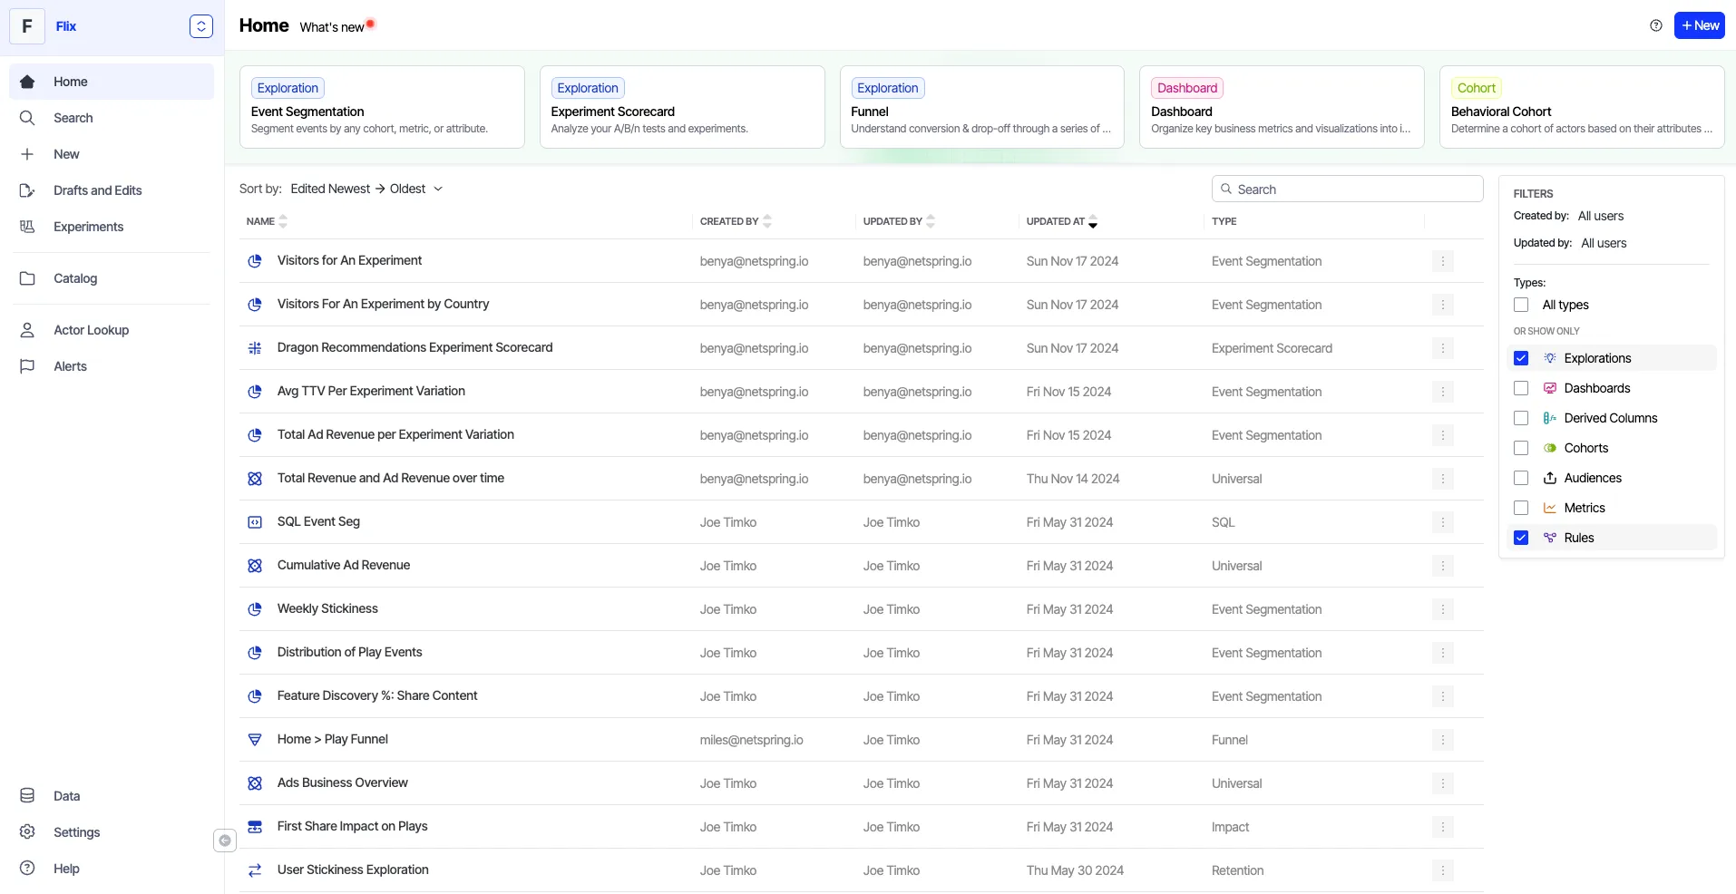Click the Settings gear icon in the sidebar
The height and width of the screenshot is (894, 1736).
point(27,832)
